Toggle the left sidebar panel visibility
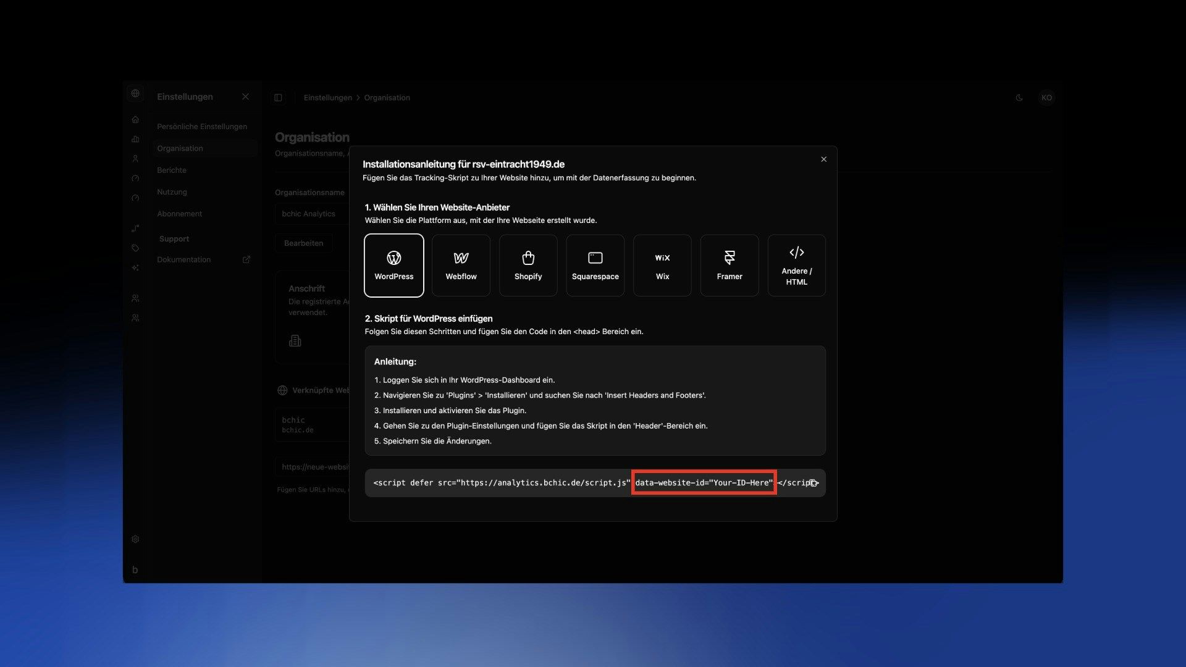 pos(278,98)
